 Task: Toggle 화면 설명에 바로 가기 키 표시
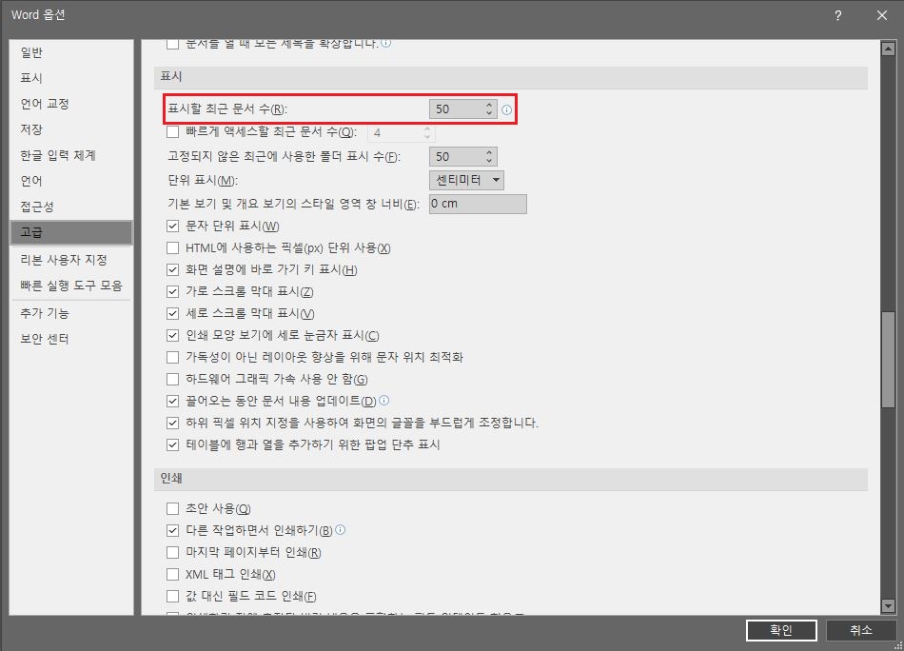pos(172,270)
